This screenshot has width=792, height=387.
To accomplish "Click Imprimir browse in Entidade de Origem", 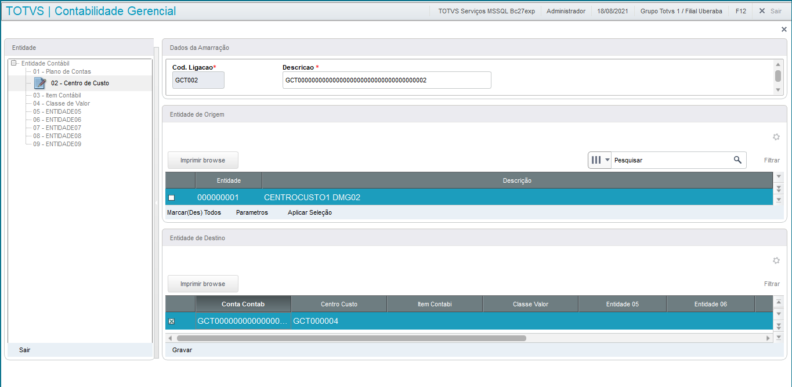I will 203,160.
